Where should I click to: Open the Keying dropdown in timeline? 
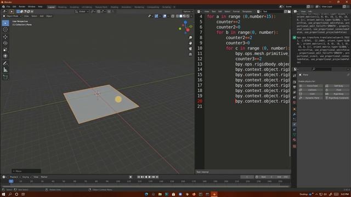[27, 177]
